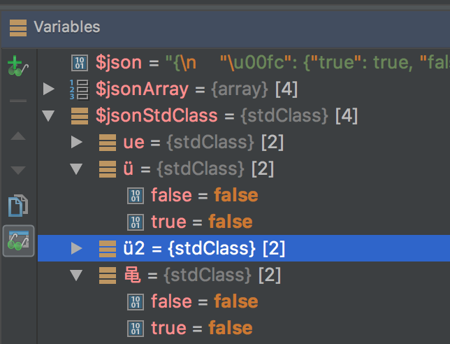Click the array icon next to $jsonArray
The width and height of the screenshot is (450, 344).
pyautogui.click(x=78, y=89)
